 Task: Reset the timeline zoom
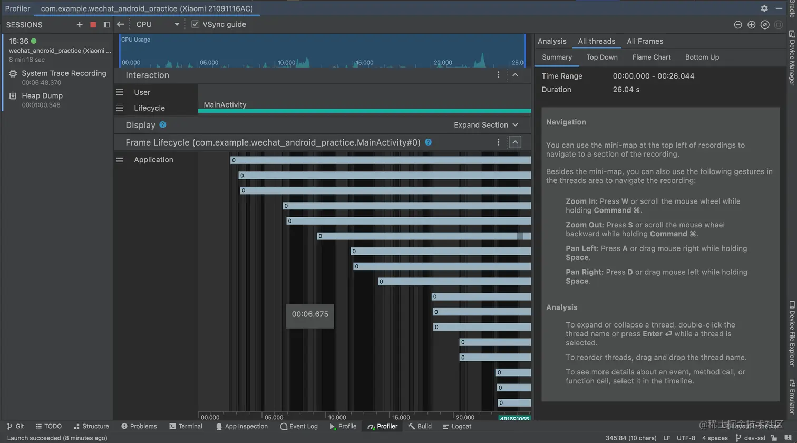[x=765, y=25]
